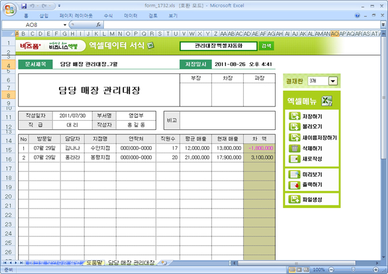This screenshot has height=274, width=388.
Task: Click the 저장하기 menu button
Action: point(306,116)
